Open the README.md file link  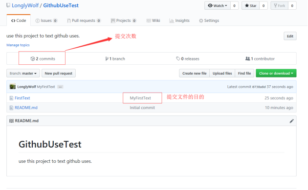tap(26, 108)
